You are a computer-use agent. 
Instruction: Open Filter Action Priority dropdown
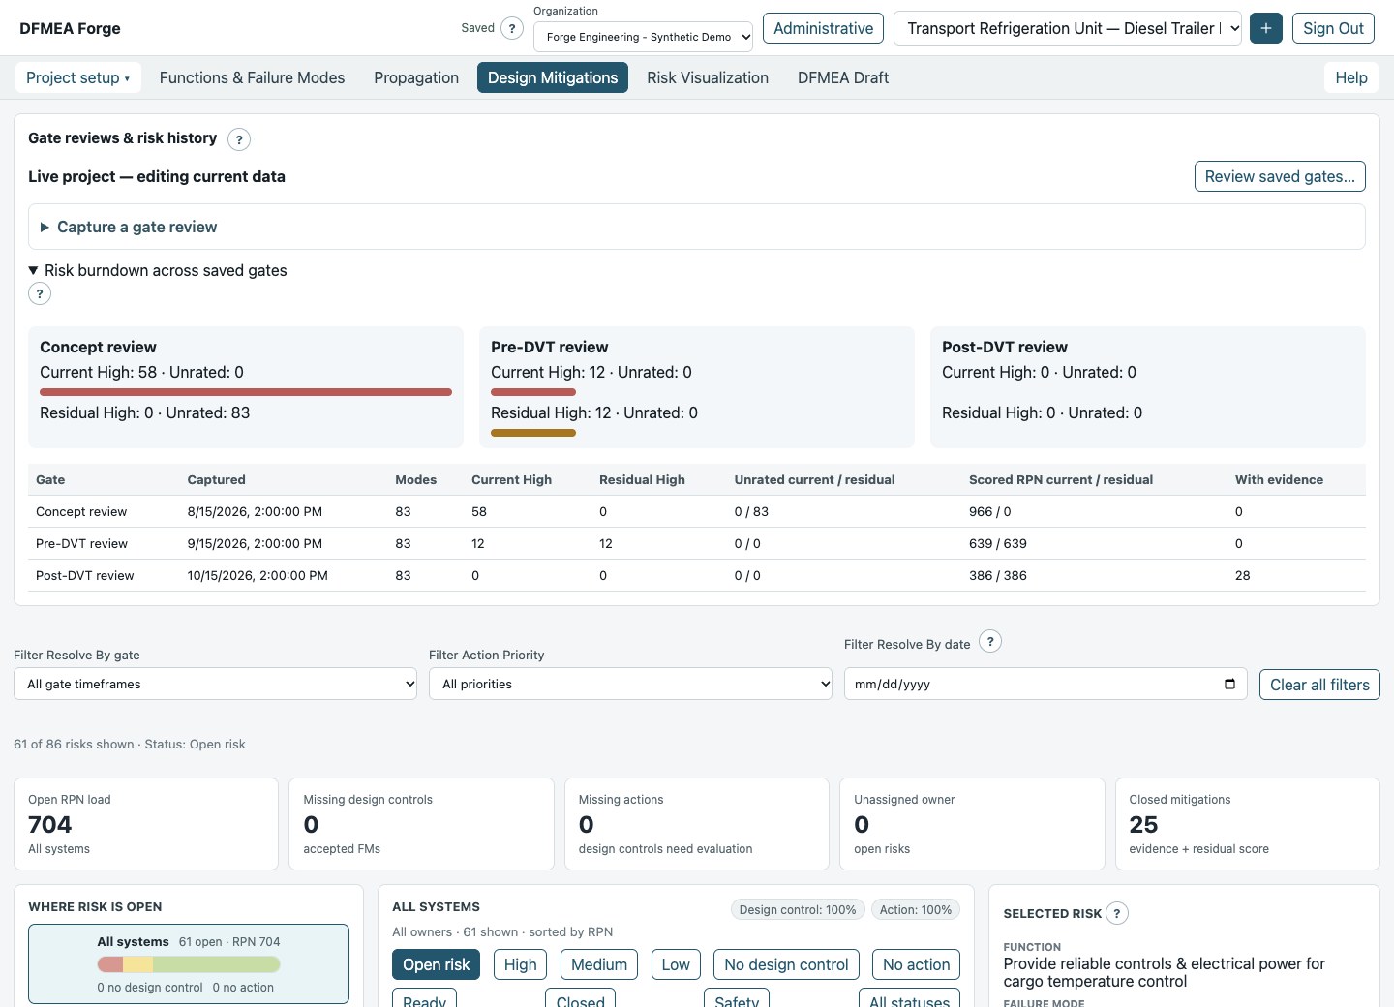(x=630, y=684)
